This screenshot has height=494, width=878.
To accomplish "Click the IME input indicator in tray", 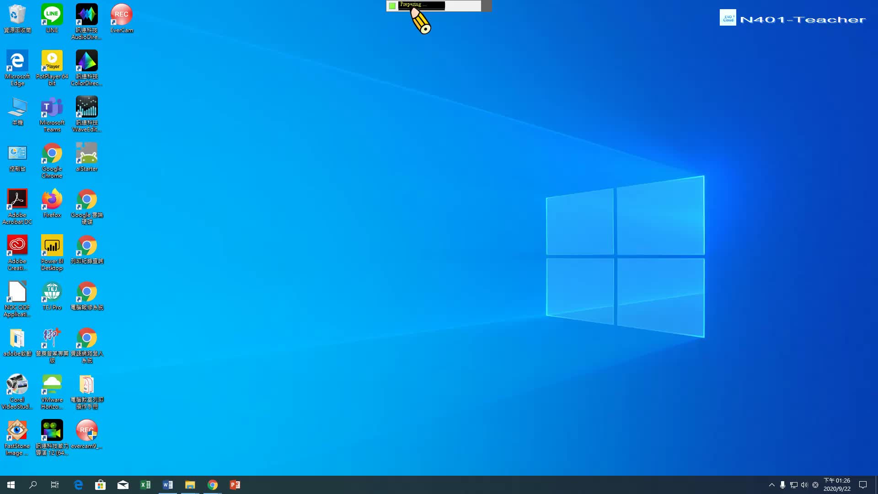I will (x=815, y=485).
